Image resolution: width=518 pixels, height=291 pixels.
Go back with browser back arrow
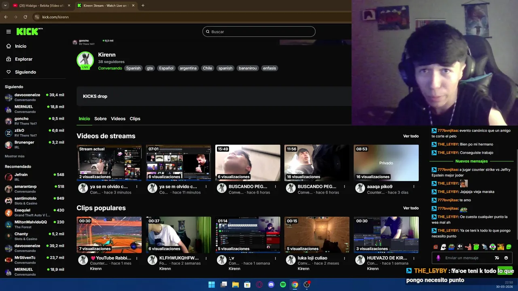pyautogui.click(x=6, y=17)
